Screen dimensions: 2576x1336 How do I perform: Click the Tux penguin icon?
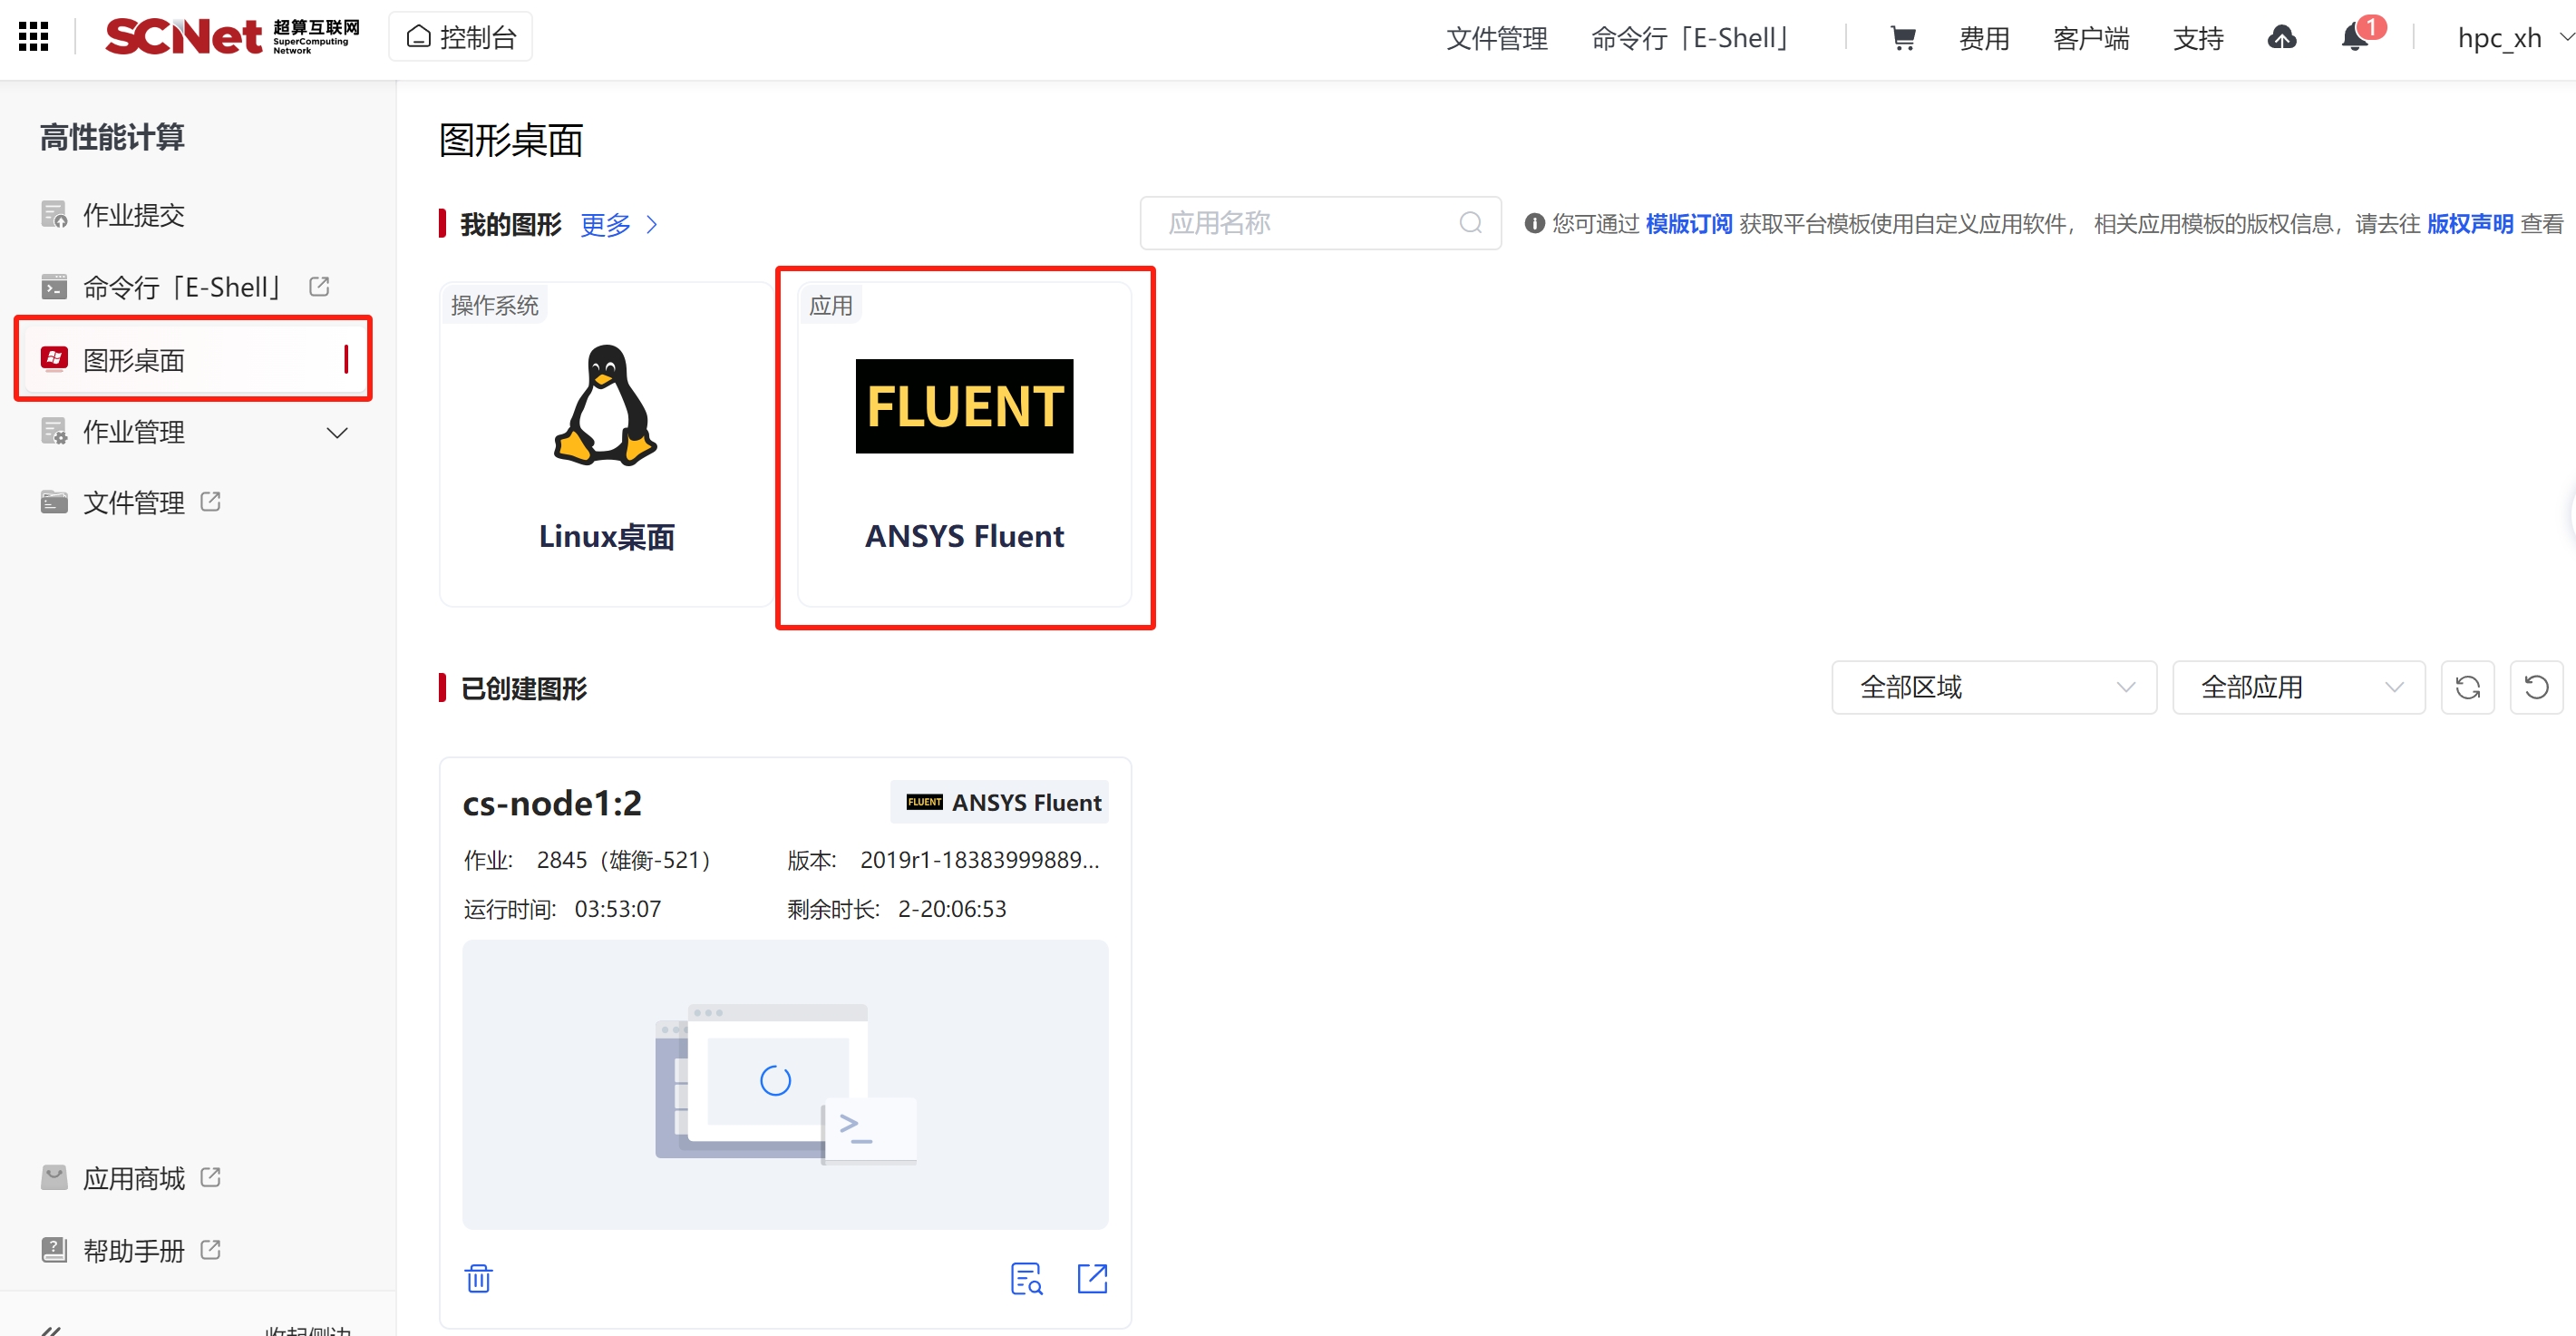coord(606,405)
